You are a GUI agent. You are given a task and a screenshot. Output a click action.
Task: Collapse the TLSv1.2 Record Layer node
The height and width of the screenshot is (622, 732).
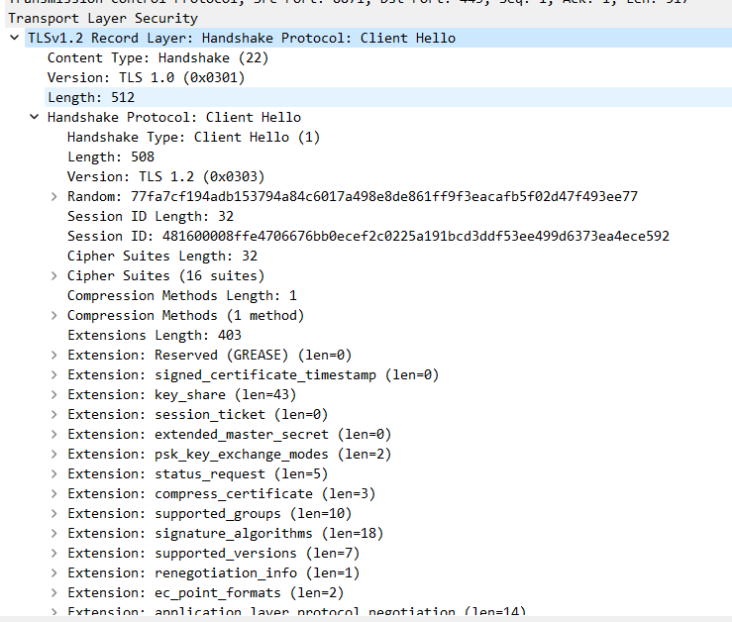(14, 38)
